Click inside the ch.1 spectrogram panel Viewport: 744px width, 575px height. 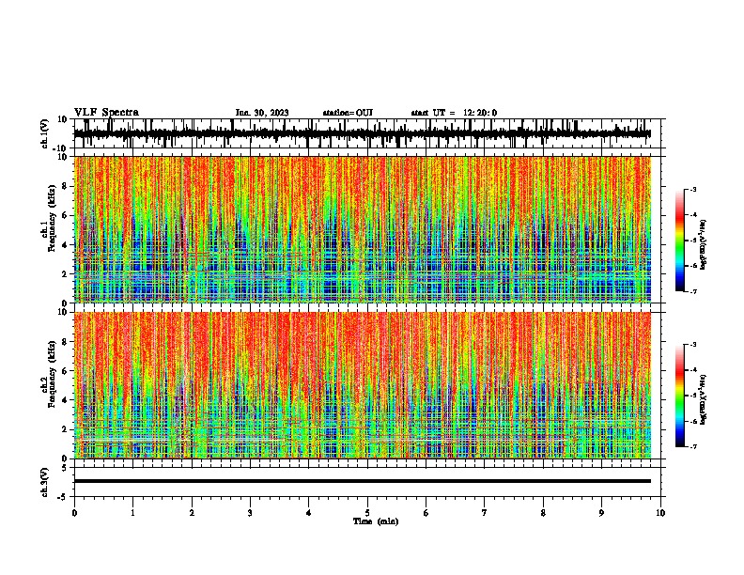pos(363,229)
